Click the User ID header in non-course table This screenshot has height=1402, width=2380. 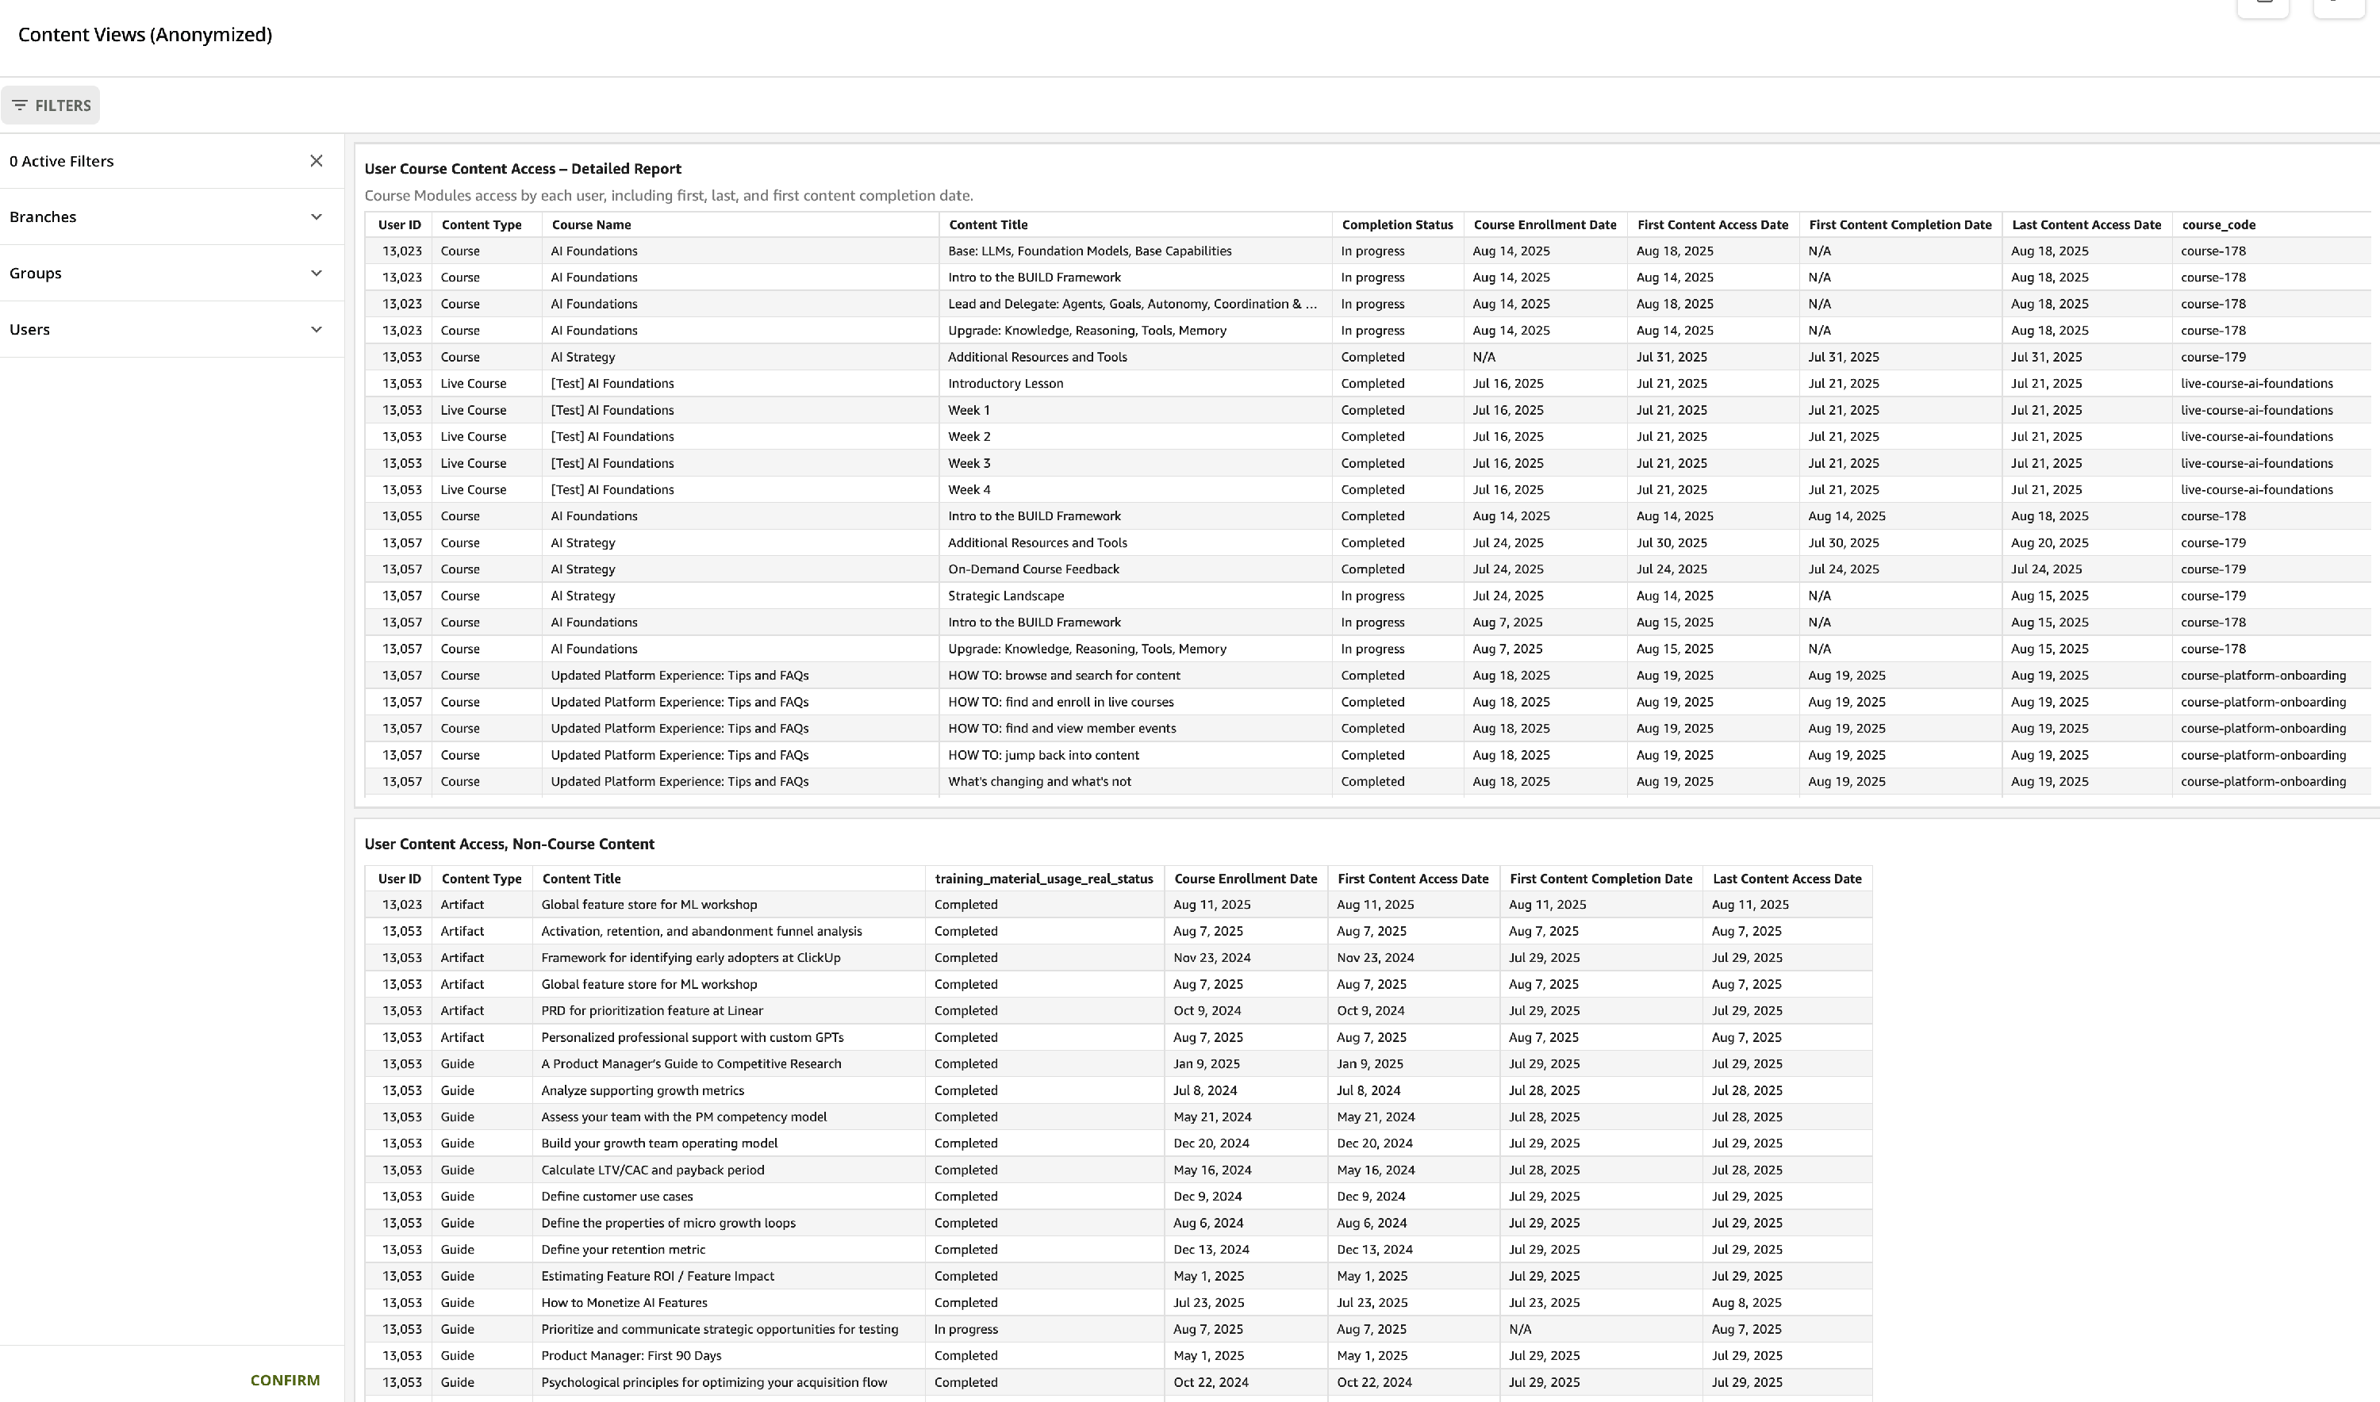click(399, 879)
